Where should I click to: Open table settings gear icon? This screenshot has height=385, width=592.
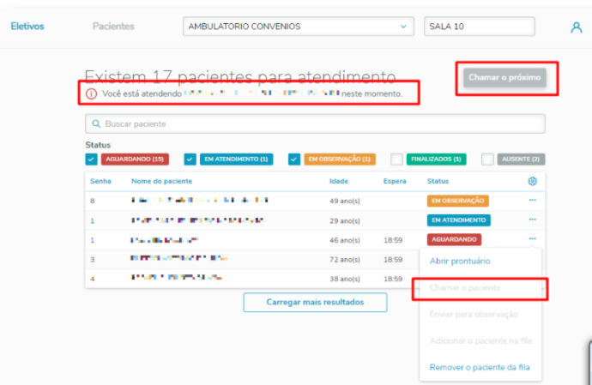click(532, 181)
